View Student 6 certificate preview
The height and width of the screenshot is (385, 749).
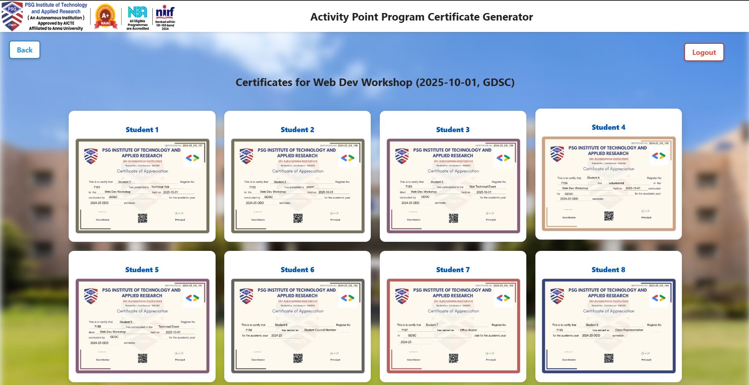(x=298, y=326)
